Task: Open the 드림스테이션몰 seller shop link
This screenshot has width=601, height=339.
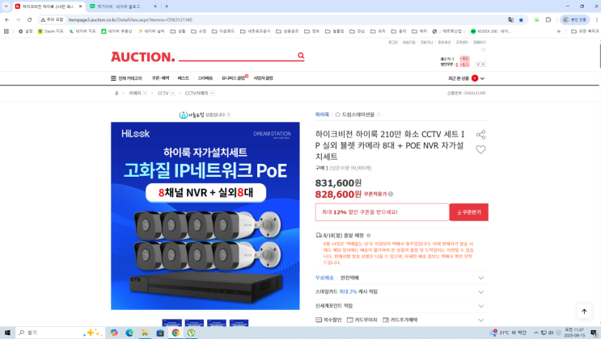Action: pyautogui.click(x=358, y=115)
